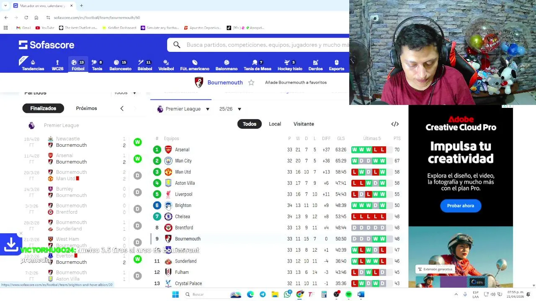
Task: Select the Todos standings filter
Action: tap(250, 124)
